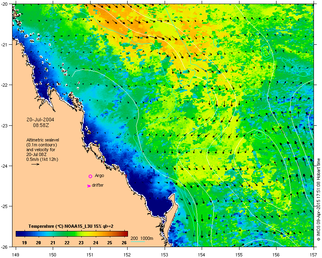The width and height of the screenshot is (322, 258).
Task: Click the magenta Argo circle marker
Action: click(x=90, y=176)
